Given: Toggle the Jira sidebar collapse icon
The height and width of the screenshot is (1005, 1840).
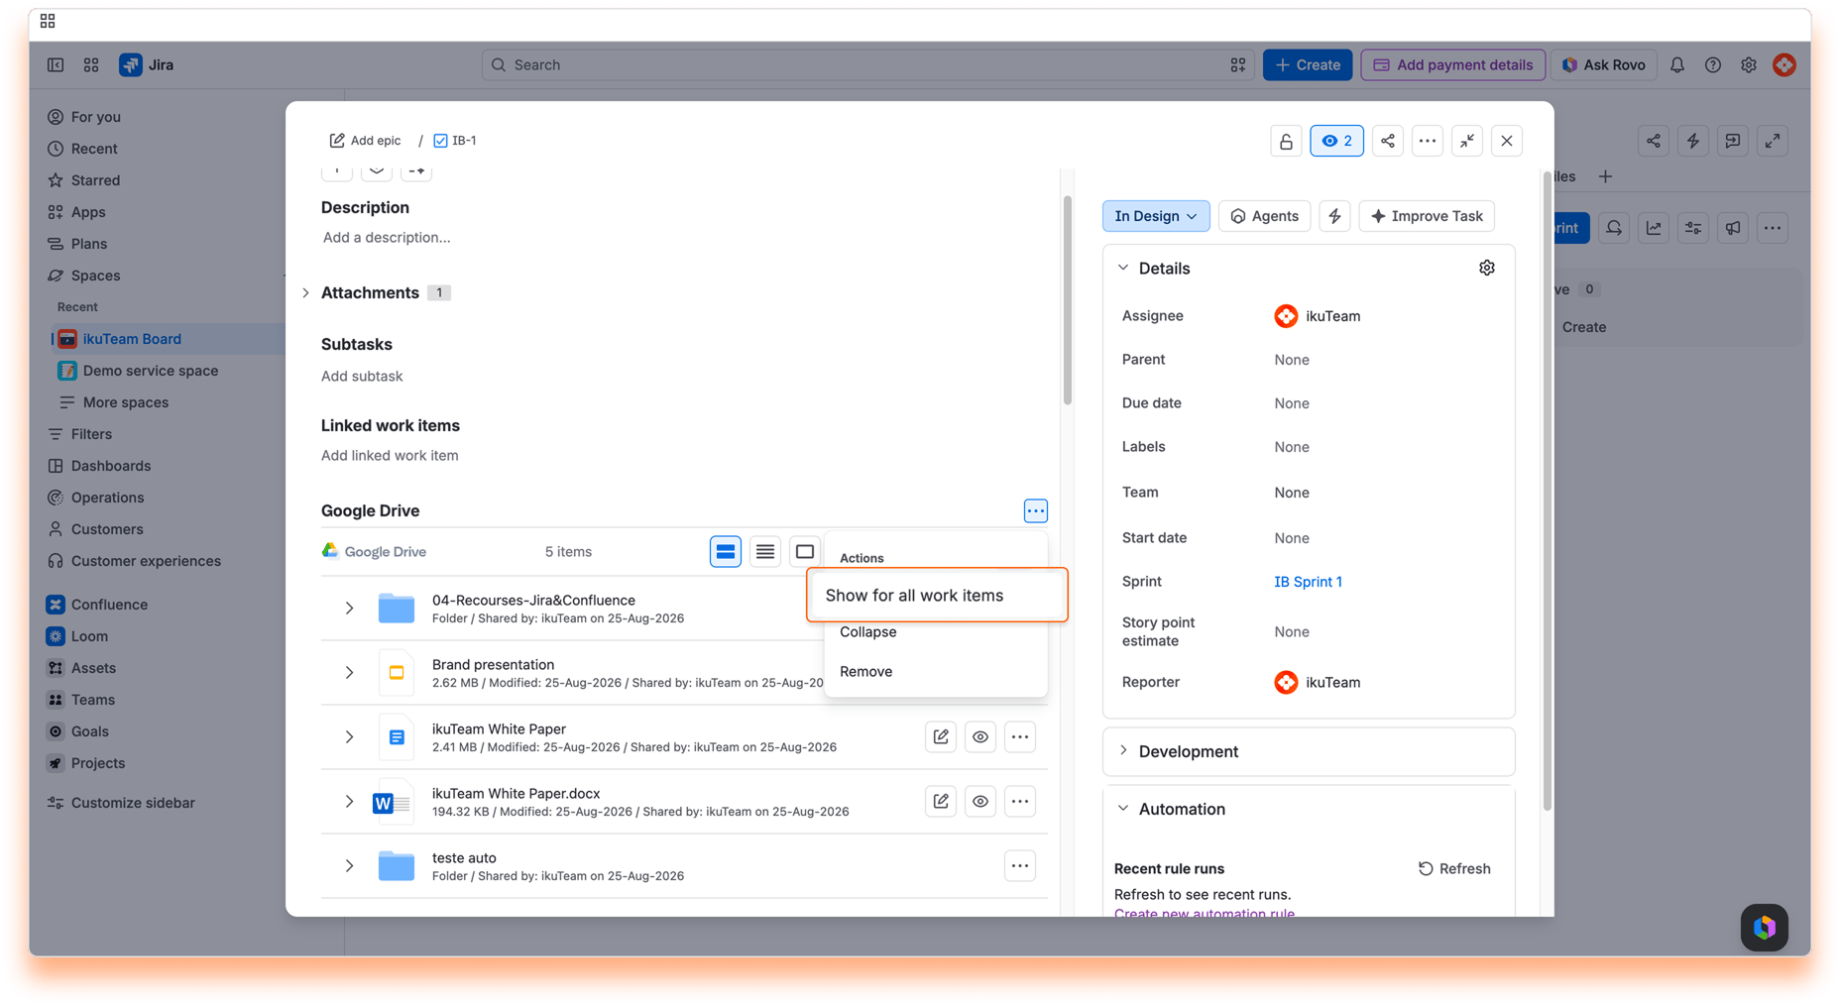Looking at the screenshot, I should coord(56,64).
